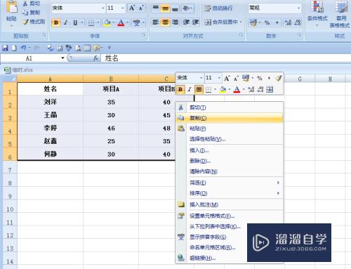The image size is (351, 269).
Task: Activate the Format Painter (格式刷) in ribbon
Action: coord(34,22)
